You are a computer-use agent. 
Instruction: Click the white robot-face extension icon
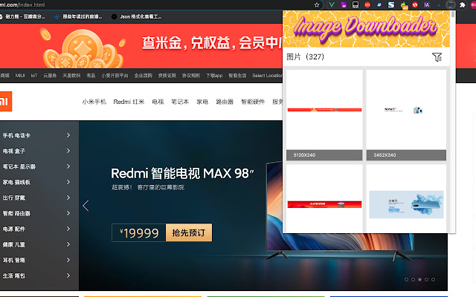pos(356,5)
